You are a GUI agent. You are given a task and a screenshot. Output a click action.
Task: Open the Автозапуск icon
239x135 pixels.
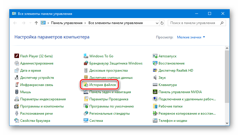(155, 56)
